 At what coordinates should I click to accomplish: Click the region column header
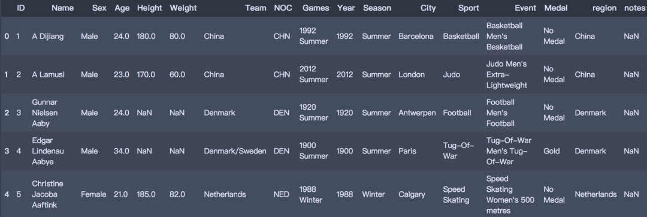604,8
